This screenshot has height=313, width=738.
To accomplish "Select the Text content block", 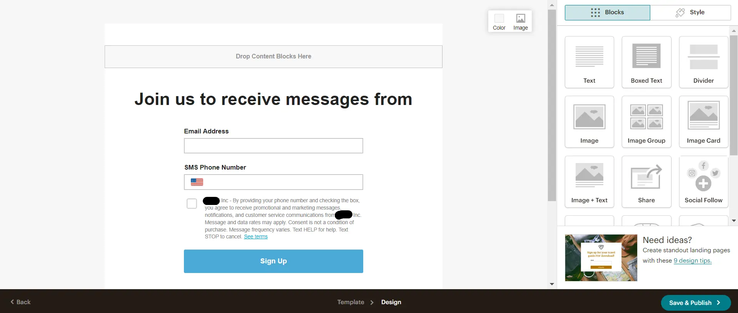I will [x=589, y=62].
